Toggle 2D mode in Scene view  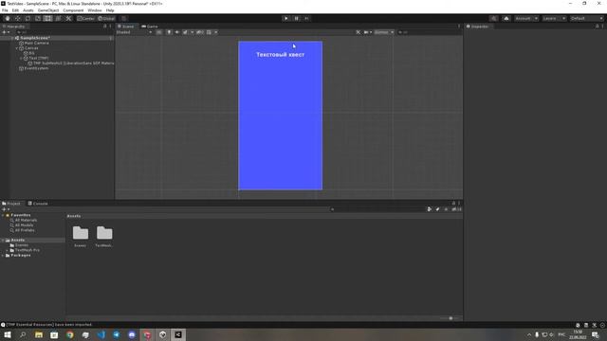click(x=159, y=32)
